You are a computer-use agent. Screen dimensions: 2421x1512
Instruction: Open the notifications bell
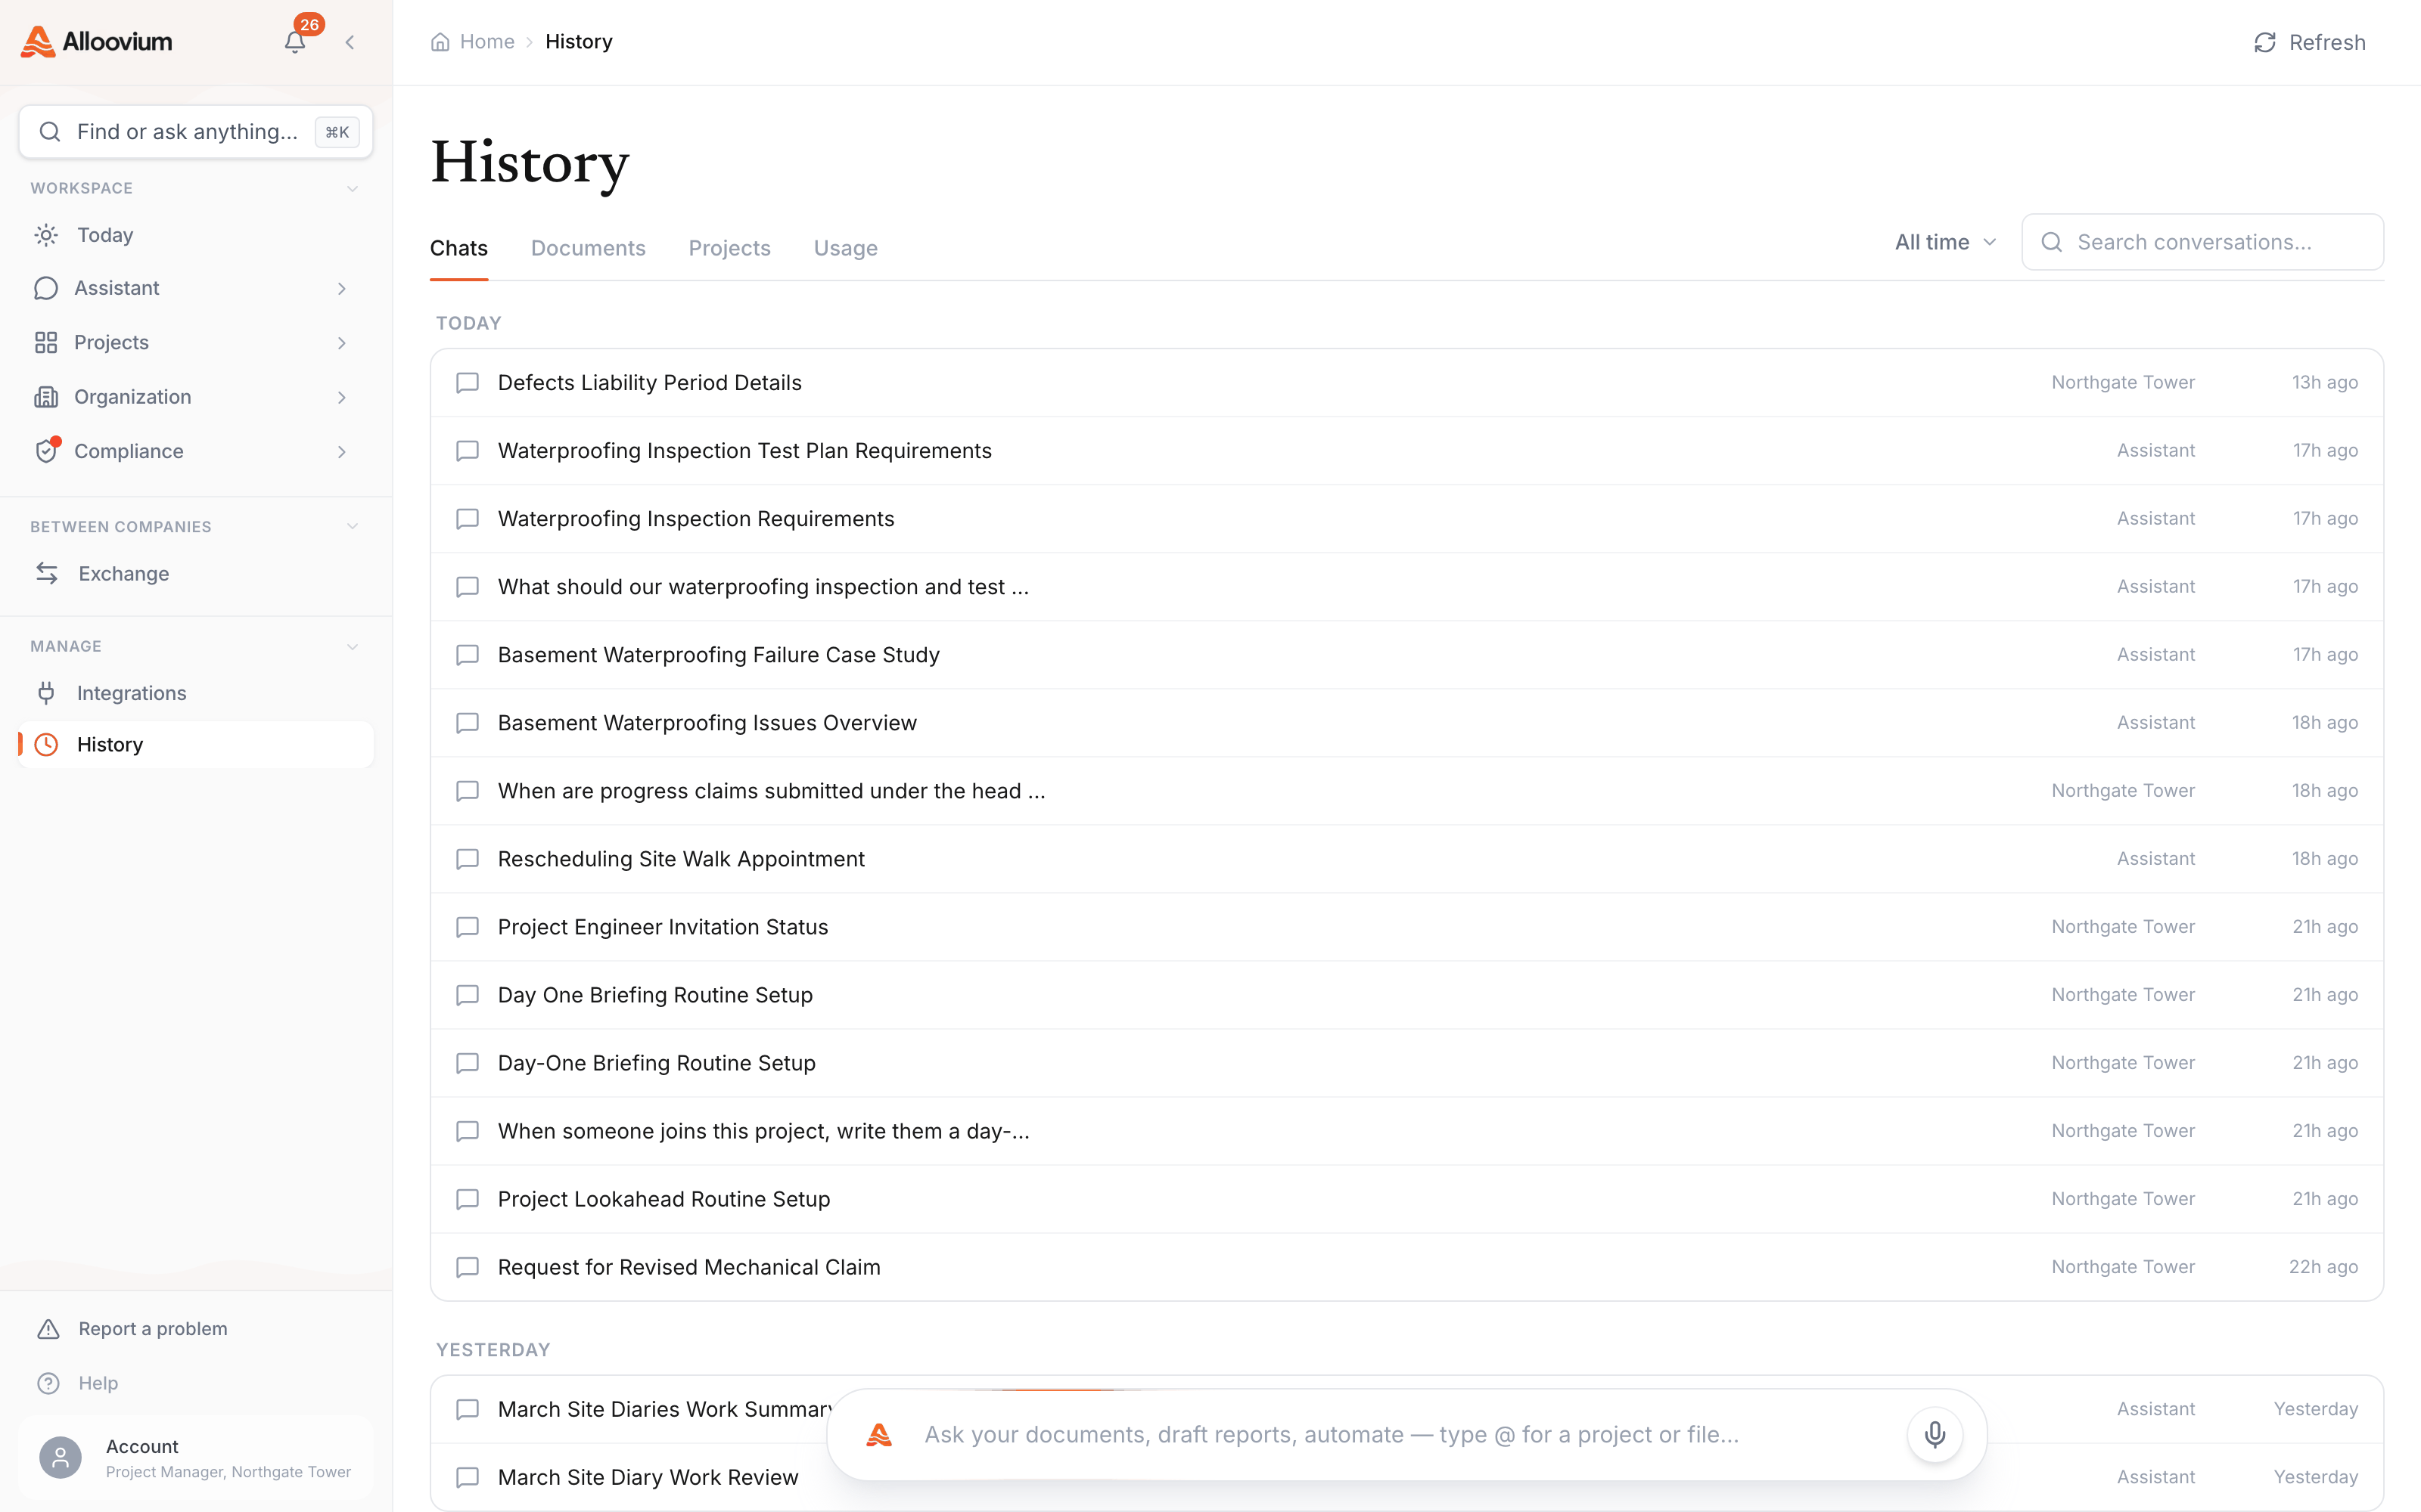(x=295, y=42)
